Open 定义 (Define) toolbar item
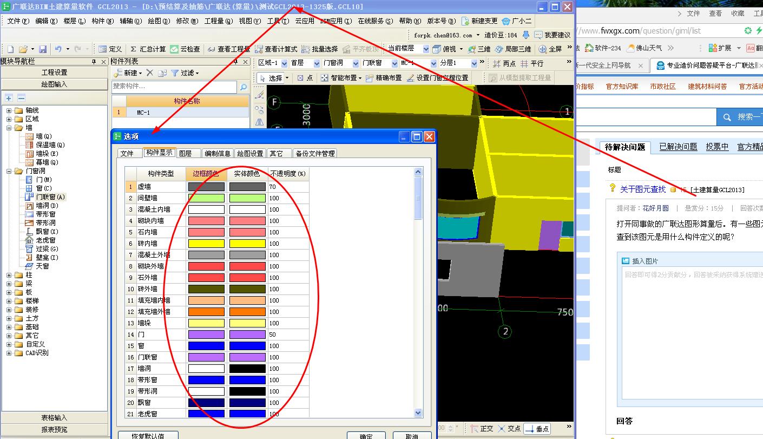 pyautogui.click(x=110, y=49)
